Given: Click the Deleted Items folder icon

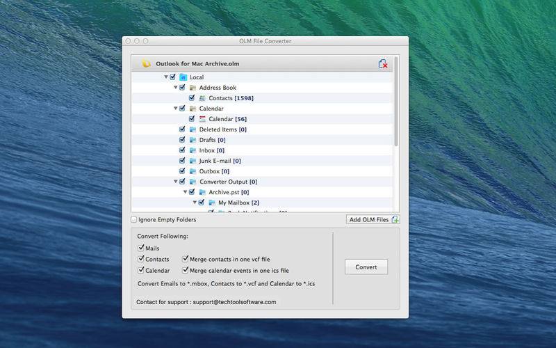Looking at the screenshot, I should [x=193, y=129].
